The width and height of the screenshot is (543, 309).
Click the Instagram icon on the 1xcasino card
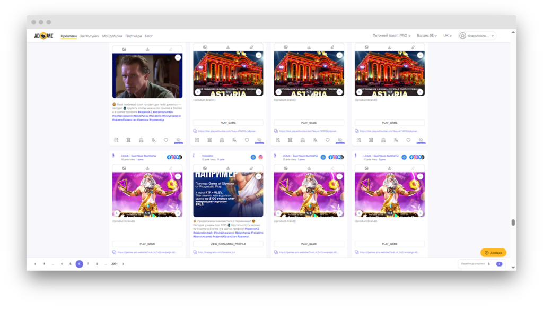pos(260,157)
